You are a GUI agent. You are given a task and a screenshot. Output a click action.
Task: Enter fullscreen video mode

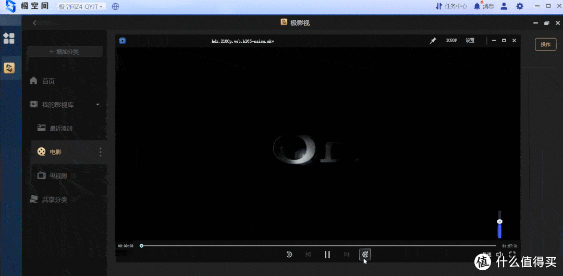click(x=512, y=255)
